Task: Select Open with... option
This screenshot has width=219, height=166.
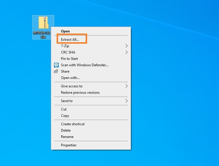Action: (x=70, y=78)
